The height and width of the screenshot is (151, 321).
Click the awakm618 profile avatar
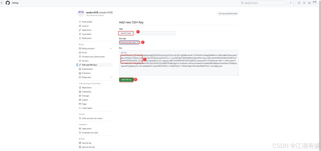81,13
